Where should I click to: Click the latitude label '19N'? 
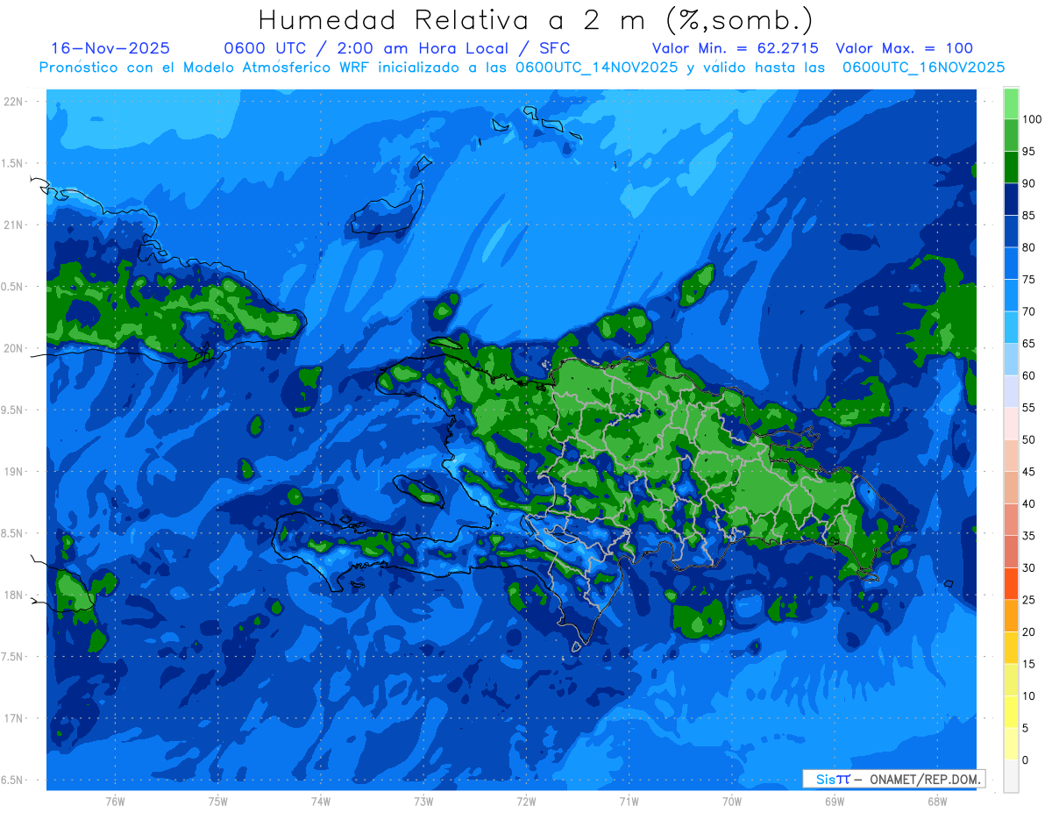point(13,472)
